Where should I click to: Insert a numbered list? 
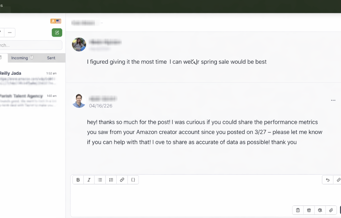pyautogui.click(x=111, y=180)
